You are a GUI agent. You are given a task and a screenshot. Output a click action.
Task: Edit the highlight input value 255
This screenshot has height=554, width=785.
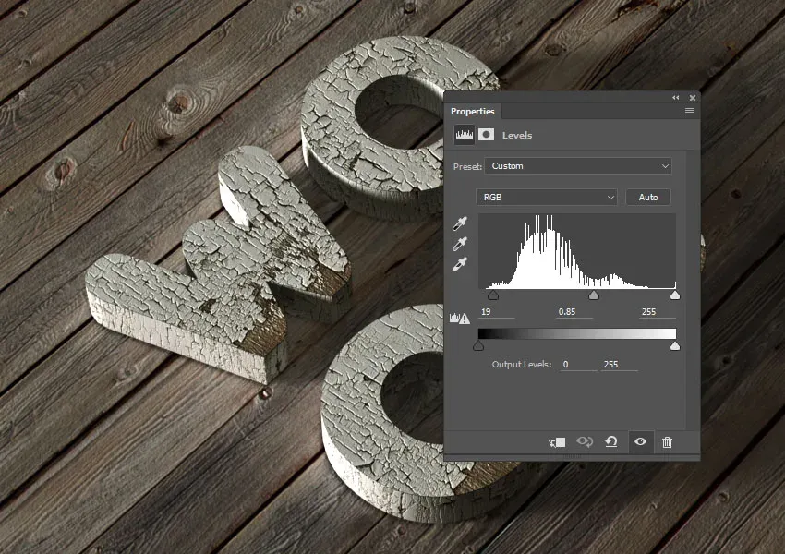(x=658, y=312)
